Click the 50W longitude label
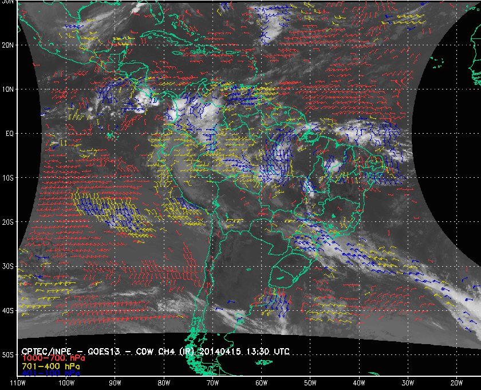 click(x=310, y=383)
